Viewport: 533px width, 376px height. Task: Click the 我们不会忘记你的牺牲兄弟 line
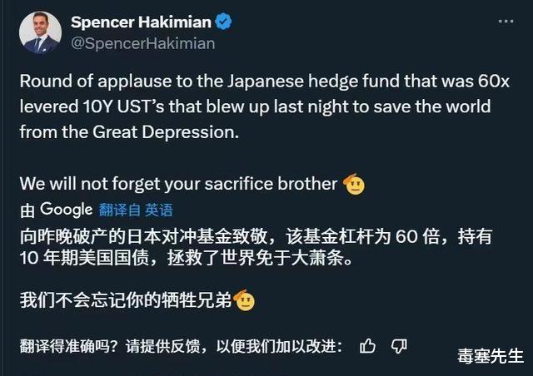click(125, 301)
